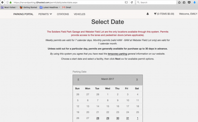
Task: Open notifications bell icon
Action: pos(148,14)
